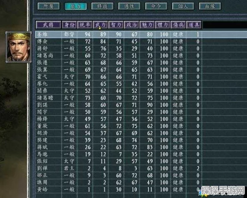
Task: Select officer 蔣舒 in the list
Action: 42,49
